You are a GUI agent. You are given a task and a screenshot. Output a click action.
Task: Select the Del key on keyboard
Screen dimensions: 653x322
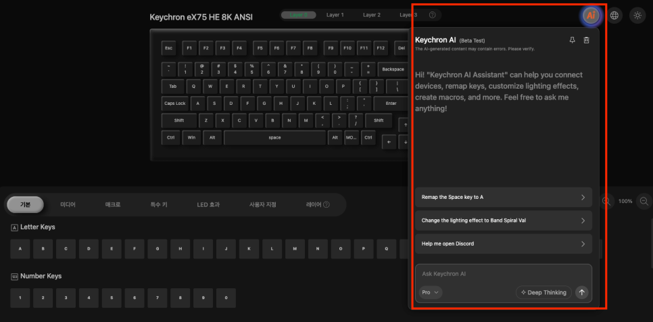point(401,48)
